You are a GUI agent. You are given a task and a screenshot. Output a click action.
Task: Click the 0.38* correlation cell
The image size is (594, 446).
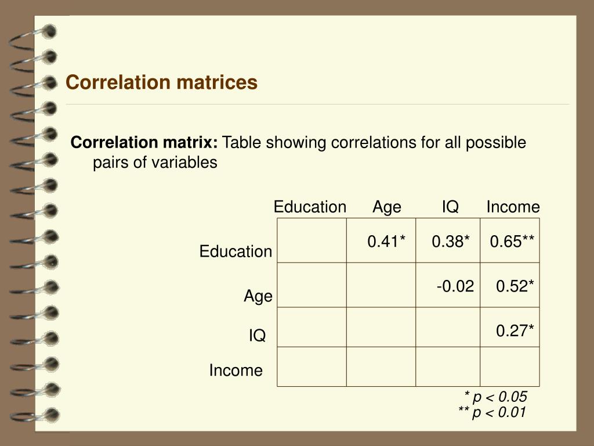click(448, 240)
